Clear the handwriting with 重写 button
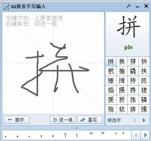 [90, 120]
